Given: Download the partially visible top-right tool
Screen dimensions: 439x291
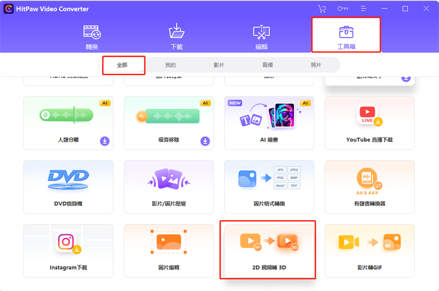Looking at the screenshot, I should (x=406, y=78).
